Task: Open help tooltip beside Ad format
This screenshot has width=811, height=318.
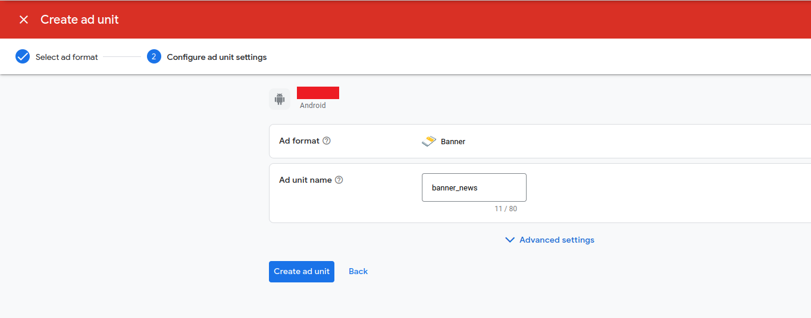Action: click(x=327, y=141)
